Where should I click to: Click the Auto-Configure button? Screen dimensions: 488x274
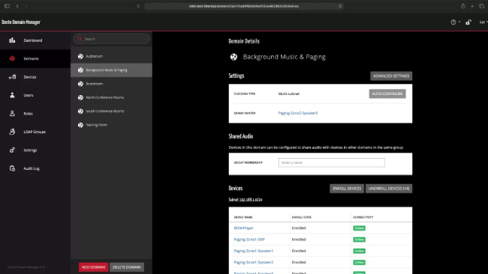[387, 94]
